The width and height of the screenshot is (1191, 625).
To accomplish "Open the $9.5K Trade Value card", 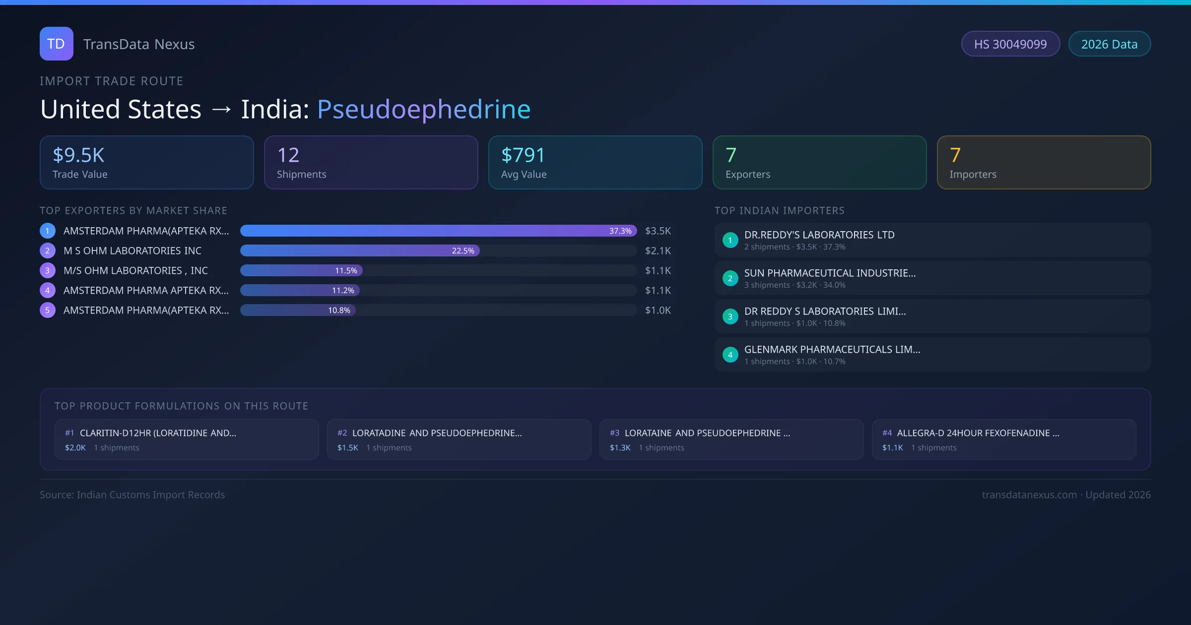I will pos(146,162).
